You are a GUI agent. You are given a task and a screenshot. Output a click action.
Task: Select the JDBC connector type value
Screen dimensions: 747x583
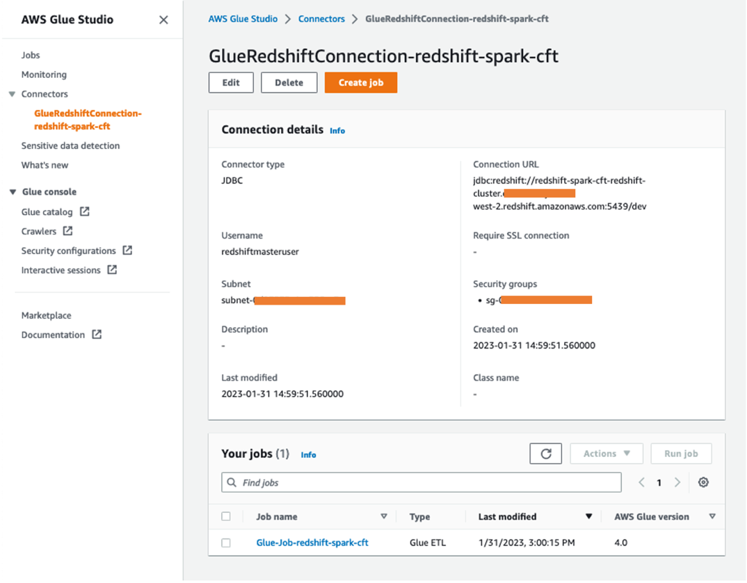232,181
